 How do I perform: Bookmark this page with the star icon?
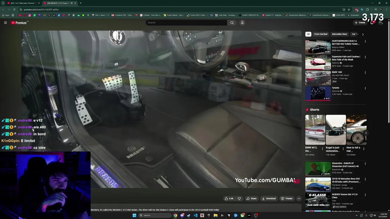click(x=349, y=9)
